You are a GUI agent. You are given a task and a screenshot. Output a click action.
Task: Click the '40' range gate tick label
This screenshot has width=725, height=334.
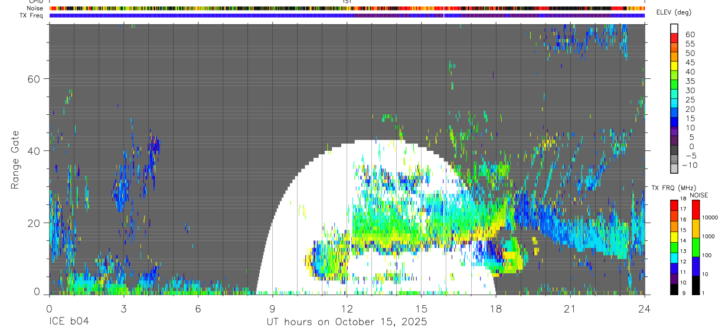pos(34,151)
